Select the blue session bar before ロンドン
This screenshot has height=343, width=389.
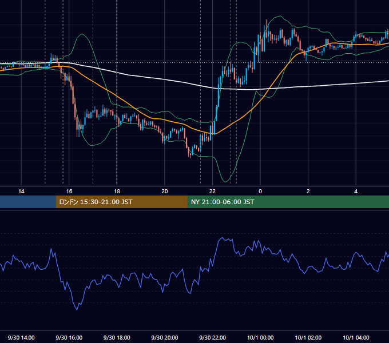coord(28,202)
